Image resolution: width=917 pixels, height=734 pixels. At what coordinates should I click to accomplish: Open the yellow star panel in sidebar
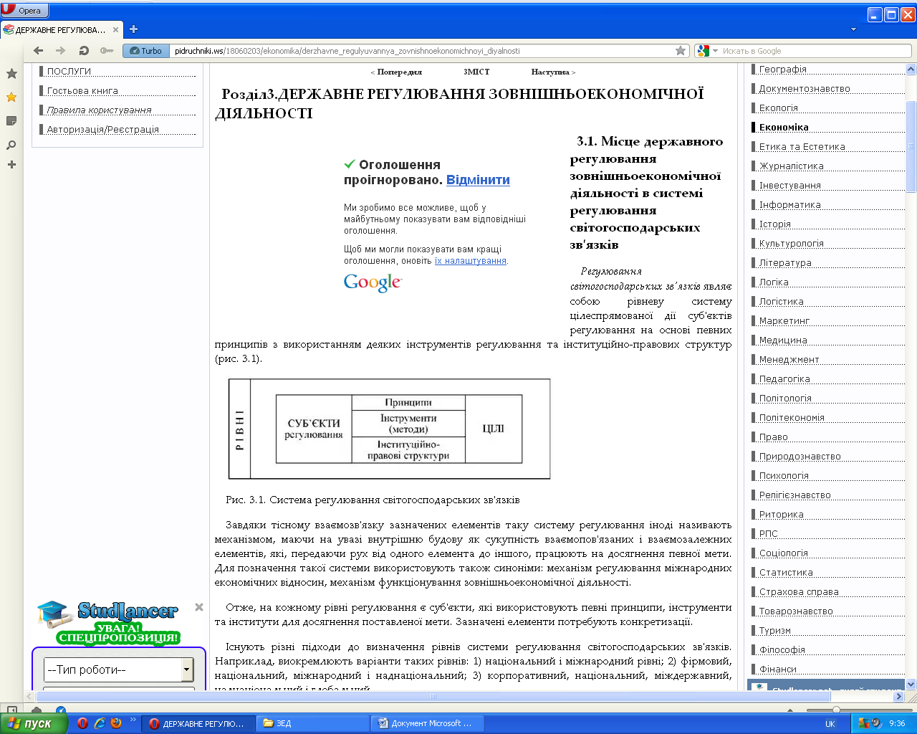click(x=11, y=97)
